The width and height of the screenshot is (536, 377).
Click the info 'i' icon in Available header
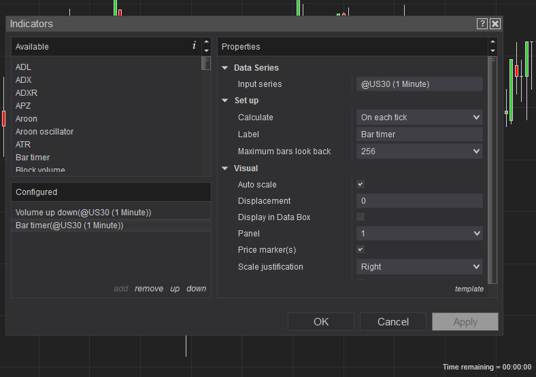(x=194, y=46)
